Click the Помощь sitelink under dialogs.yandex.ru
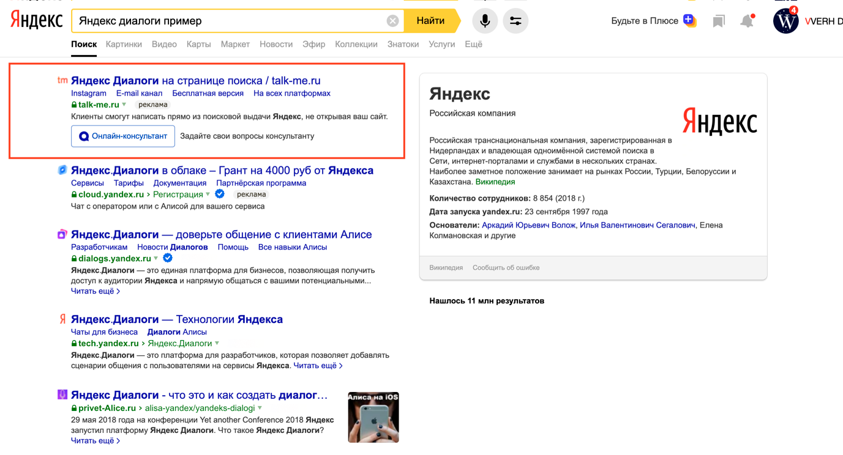 233,247
